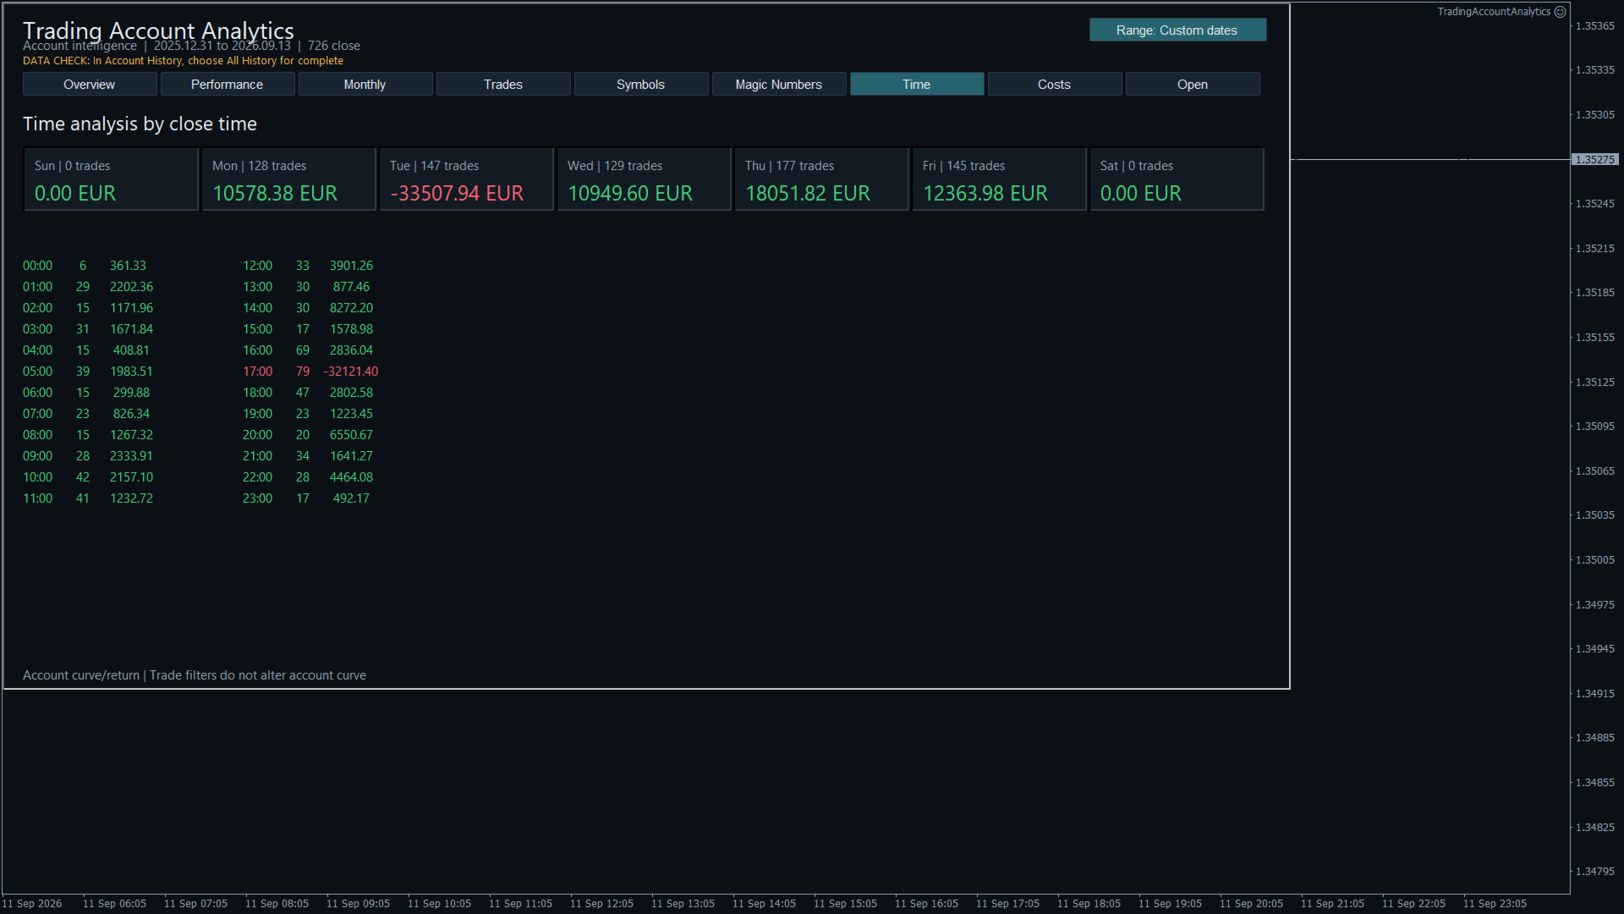Select the active Time tab
The width and height of the screenshot is (1624, 914).
[x=917, y=84]
